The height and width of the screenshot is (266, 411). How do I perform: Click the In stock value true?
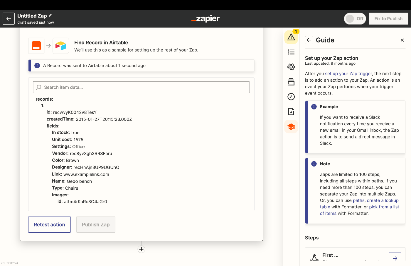pos(75,133)
